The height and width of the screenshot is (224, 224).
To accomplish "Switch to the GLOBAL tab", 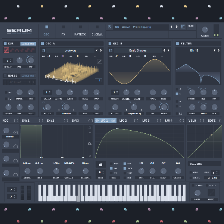I will click(97, 31).
